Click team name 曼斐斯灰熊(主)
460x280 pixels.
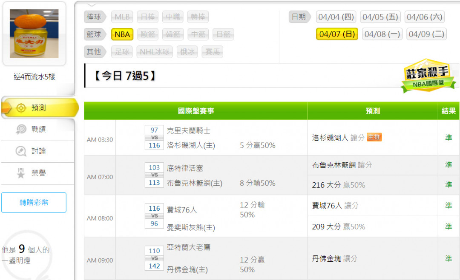point(191,227)
